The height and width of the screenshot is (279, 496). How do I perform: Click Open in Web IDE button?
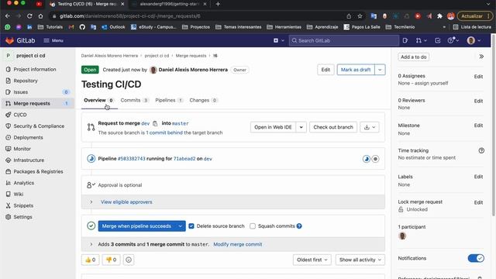point(273,127)
